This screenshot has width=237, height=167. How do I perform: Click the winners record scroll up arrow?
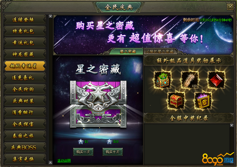(x=231, y=125)
